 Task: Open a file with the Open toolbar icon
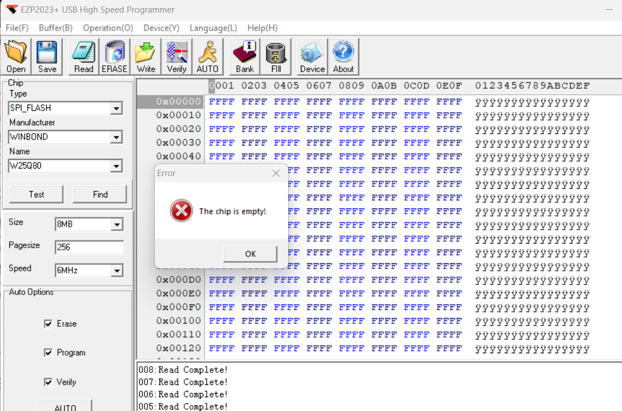(x=16, y=57)
